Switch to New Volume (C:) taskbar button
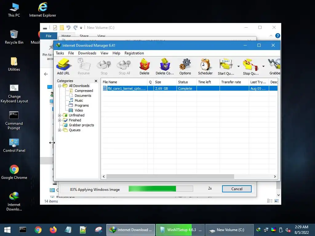Screen dimensions: 315x236 click(229, 230)
